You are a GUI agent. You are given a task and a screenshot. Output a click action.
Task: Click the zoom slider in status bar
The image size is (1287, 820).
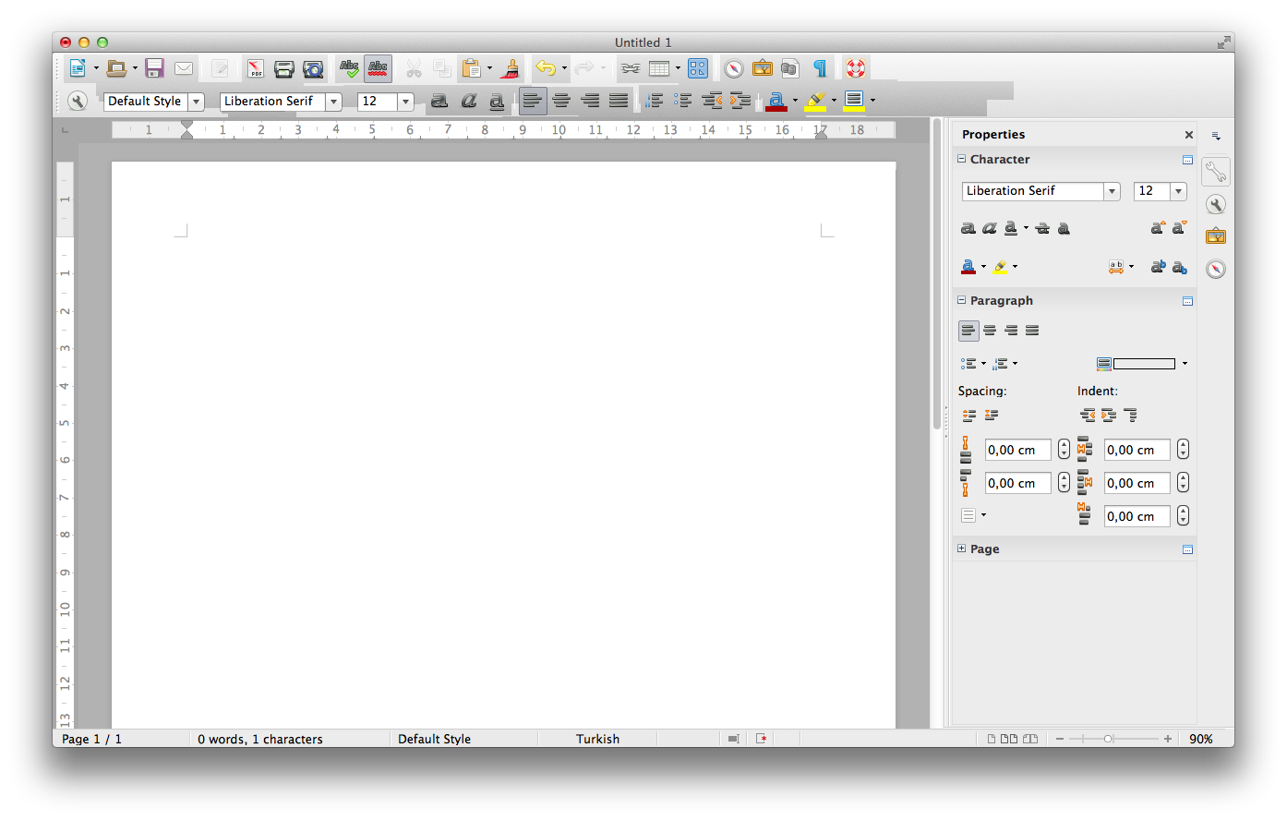click(1113, 739)
